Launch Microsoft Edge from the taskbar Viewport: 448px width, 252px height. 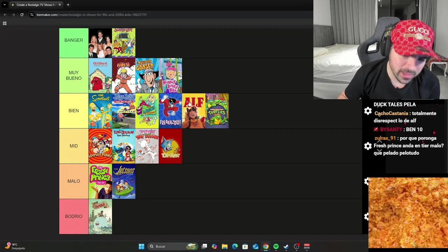235,246
